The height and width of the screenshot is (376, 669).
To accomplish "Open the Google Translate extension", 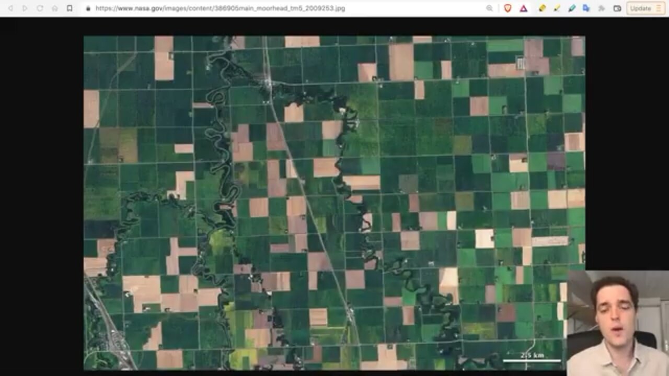I will [586, 8].
